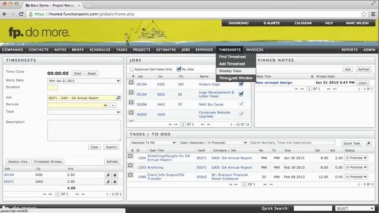
Task: Click clock icon for task 1203
Action: pyautogui.click(x=130, y=166)
